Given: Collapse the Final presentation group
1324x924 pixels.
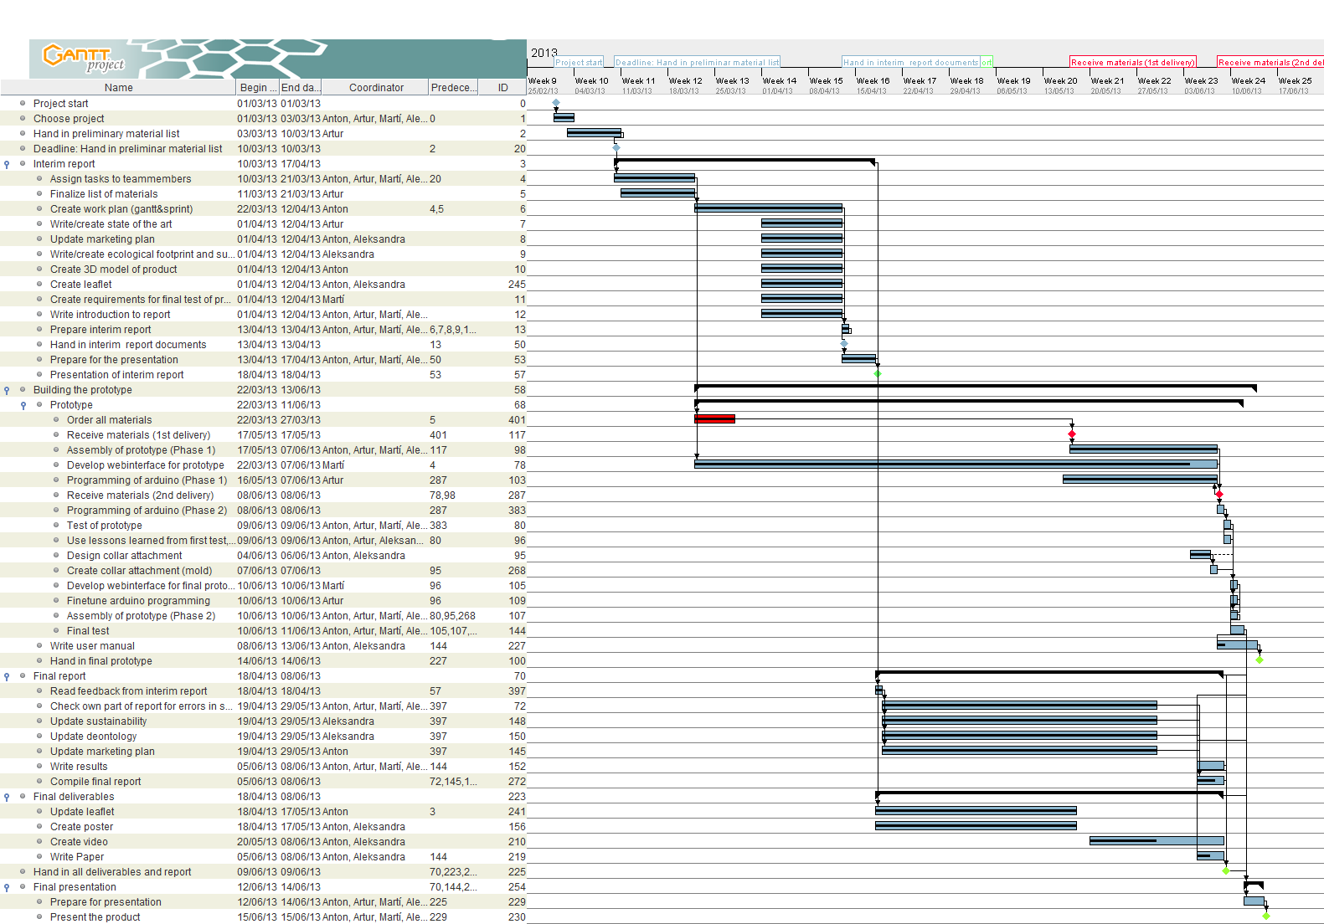Looking at the screenshot, I should tap(7, 888).
